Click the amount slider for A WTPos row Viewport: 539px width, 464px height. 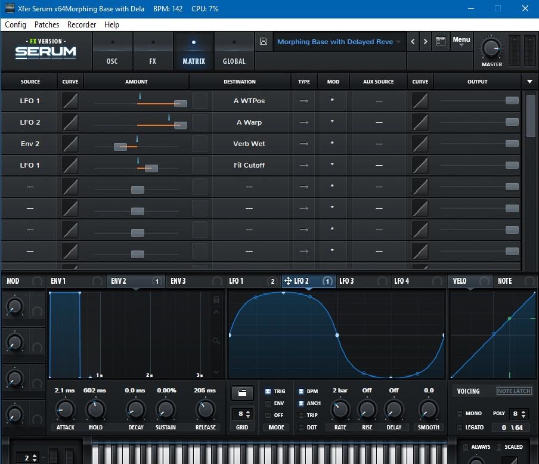[181, 104]
